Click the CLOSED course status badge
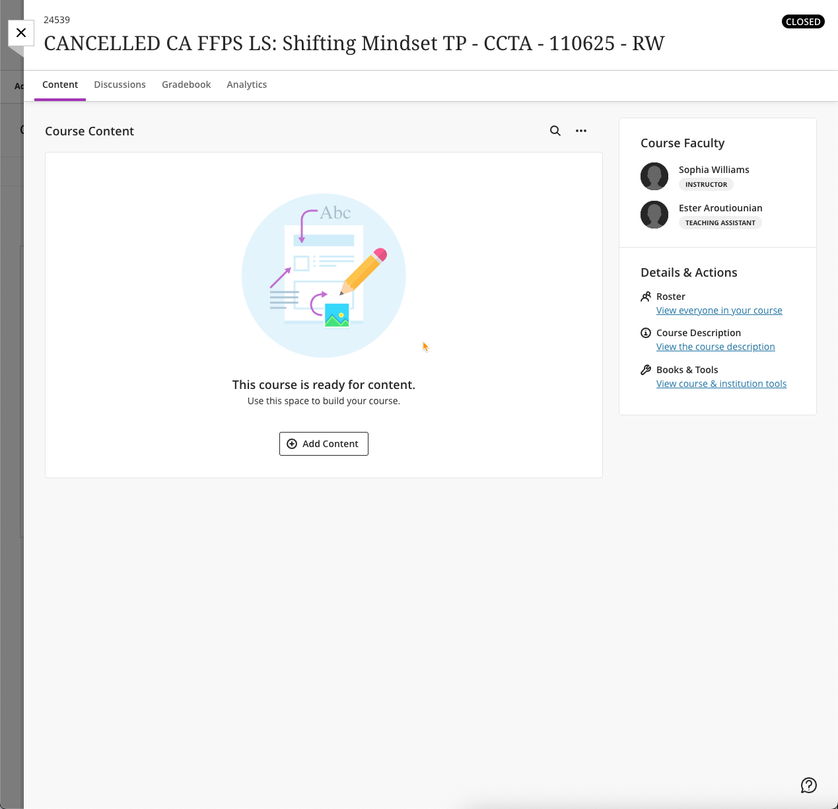Image resolution: width=838 pixels, height=809 pixels. coord(803,22)
